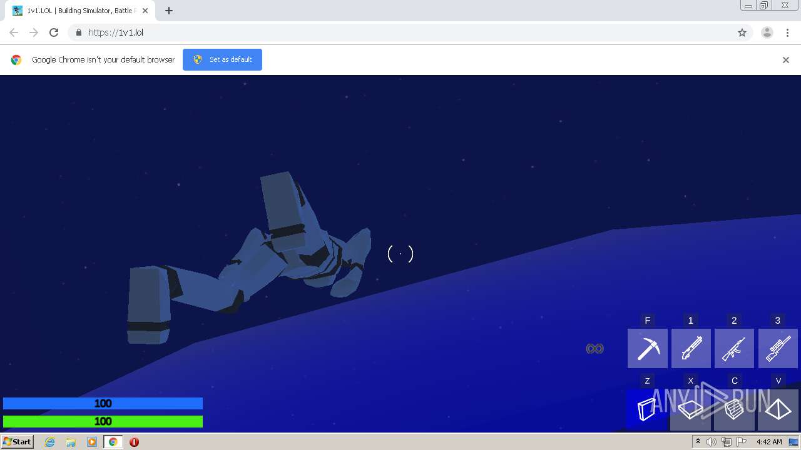
Task: Select the shotgun in weapon slot 1
Action: click(x=691, y=348)
